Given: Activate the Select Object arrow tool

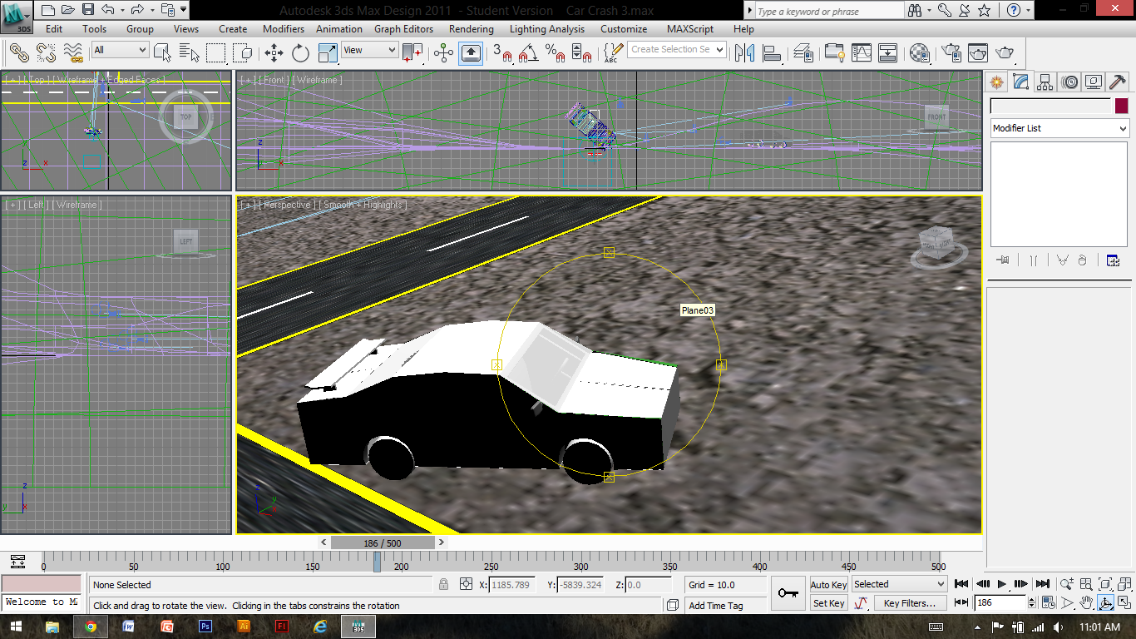Looking at the screenshot, I should (x=163, y=52).
